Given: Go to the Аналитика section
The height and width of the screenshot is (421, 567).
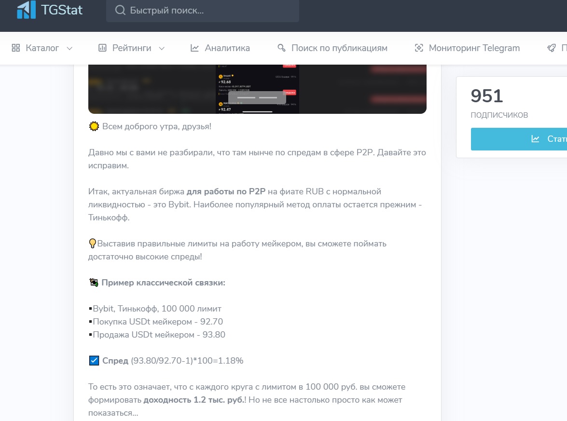Looking at the screenshot, I should [220, 48].
